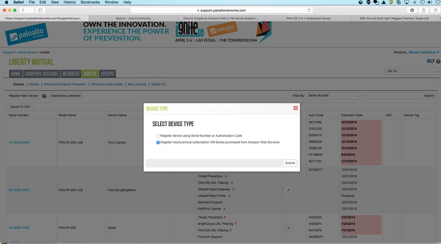
Task: Open serial number 001606012873
Action: pyautogui.click(x=19, y=190)
